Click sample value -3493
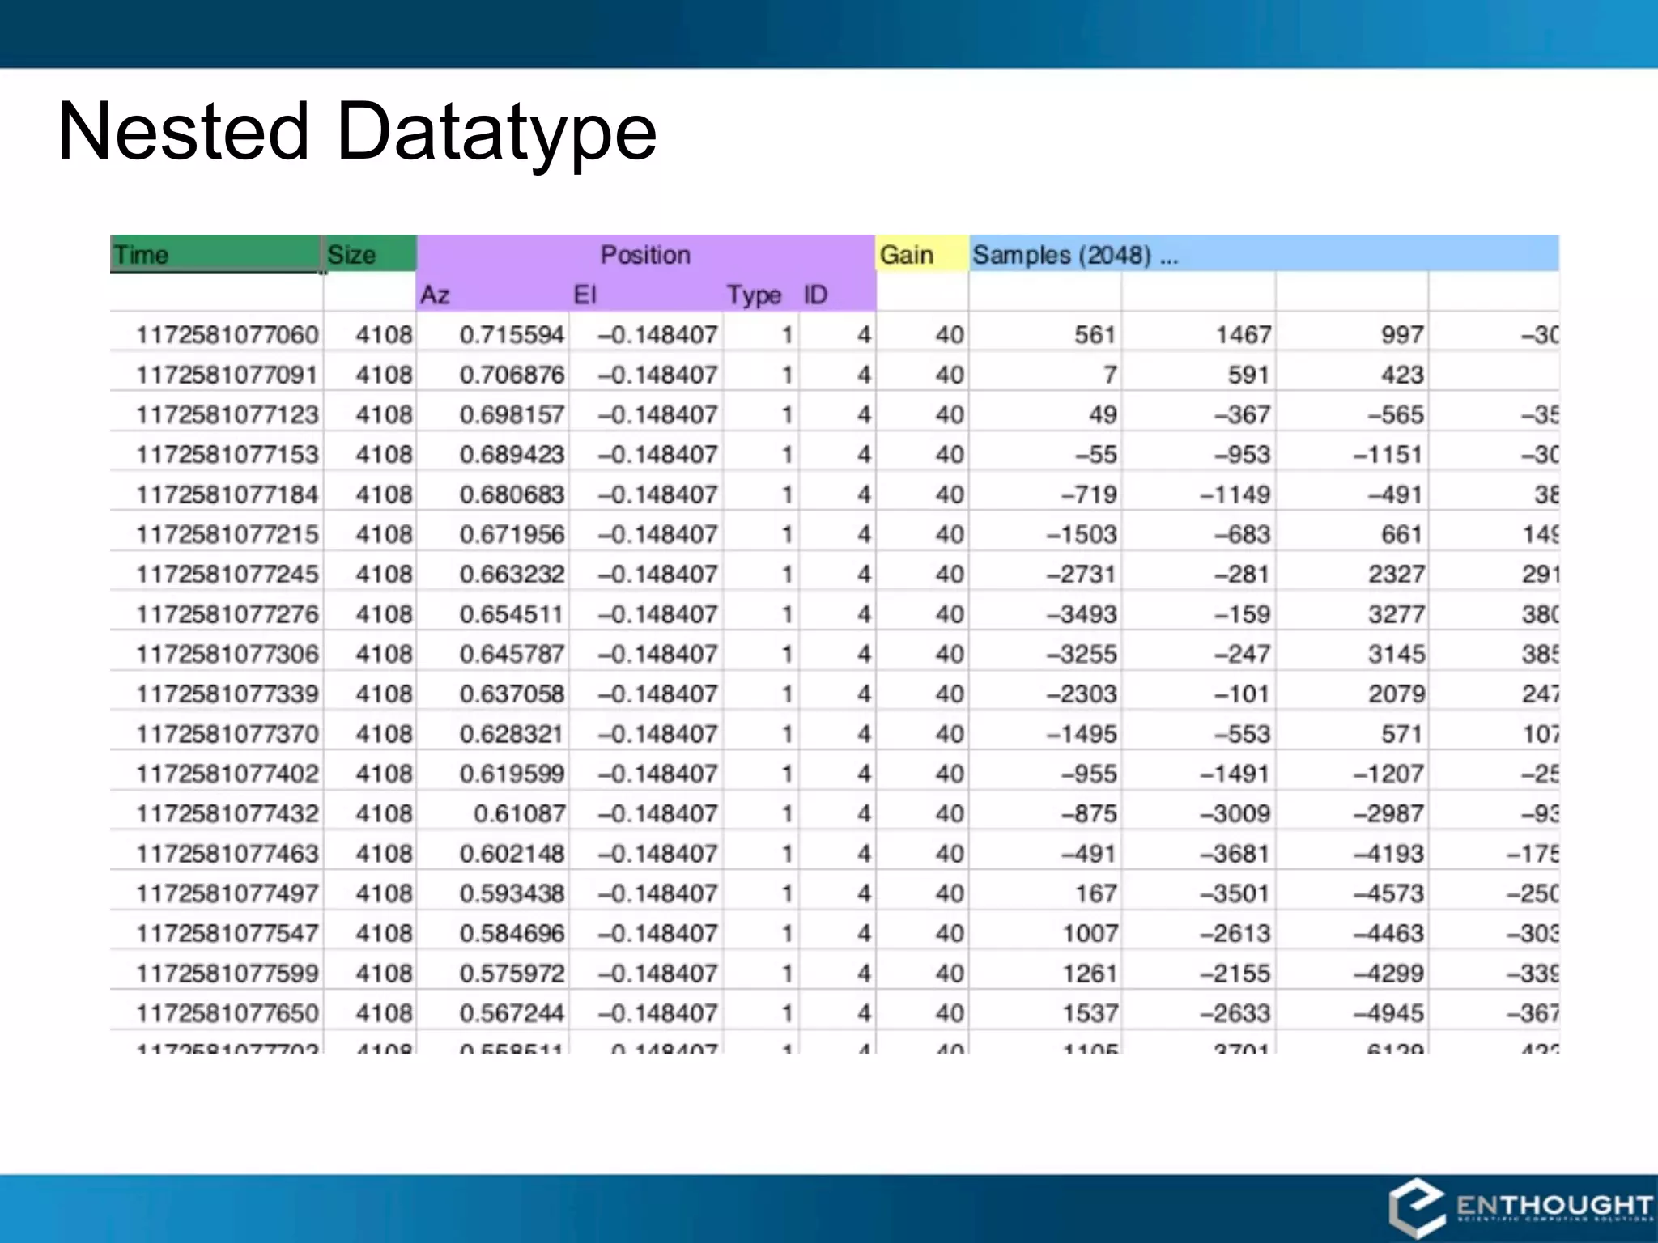The image size is (1658, 1243). pos(1082,613)
